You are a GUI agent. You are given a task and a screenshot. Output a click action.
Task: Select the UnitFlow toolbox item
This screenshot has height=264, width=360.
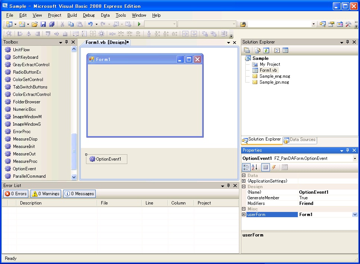(x=21, y=50)
